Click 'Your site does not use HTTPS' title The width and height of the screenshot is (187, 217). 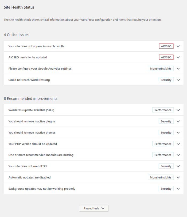pos(28,166)
